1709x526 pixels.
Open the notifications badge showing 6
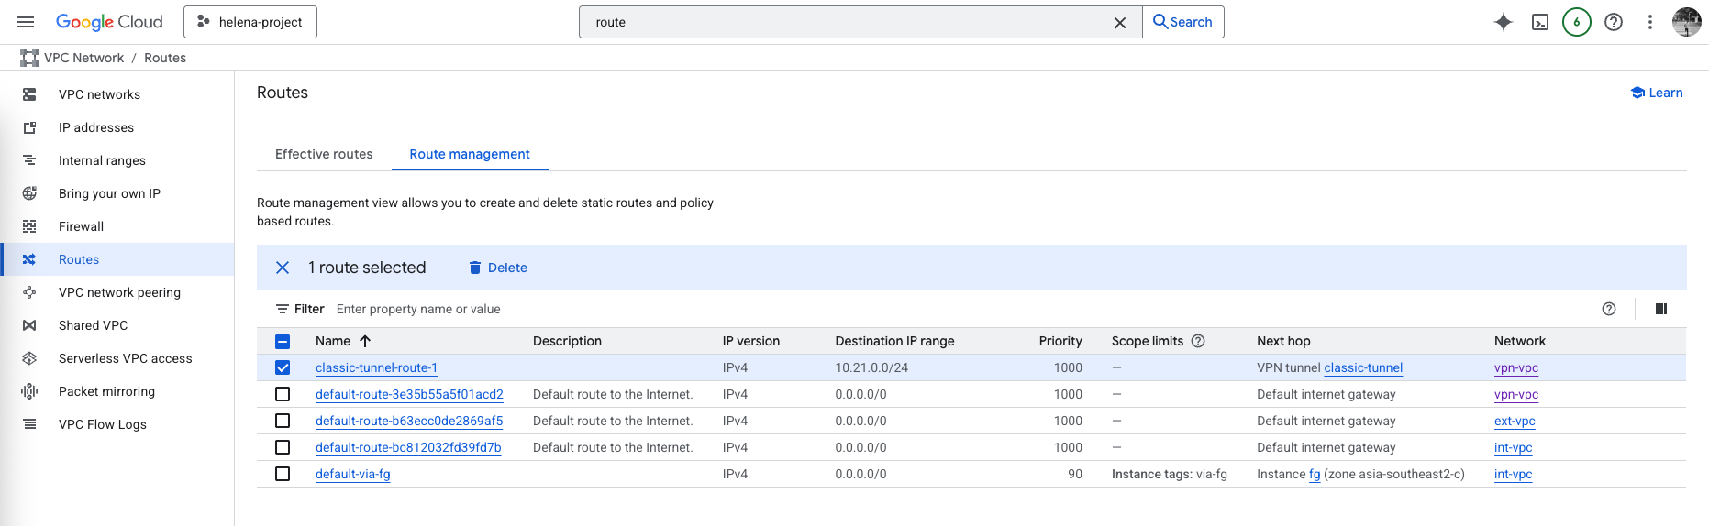(x=1576, y=22)
